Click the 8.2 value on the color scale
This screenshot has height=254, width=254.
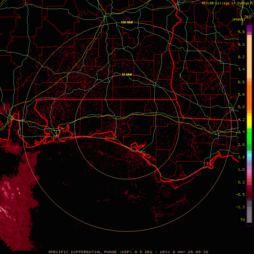[x=241, y=57]
